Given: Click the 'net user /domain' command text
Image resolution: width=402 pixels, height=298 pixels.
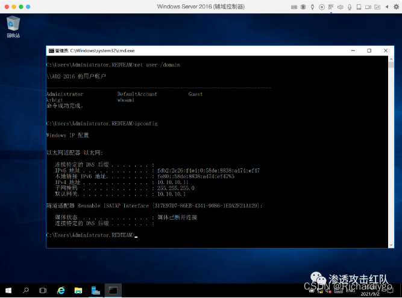Looking at the screenshot, I should (157, 65).
